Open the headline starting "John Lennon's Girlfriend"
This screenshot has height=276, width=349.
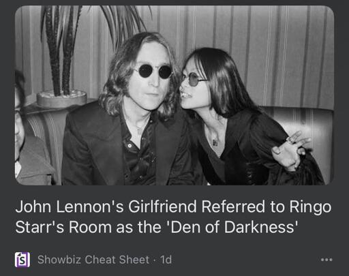pyautogui.click(x=173, y=217)
